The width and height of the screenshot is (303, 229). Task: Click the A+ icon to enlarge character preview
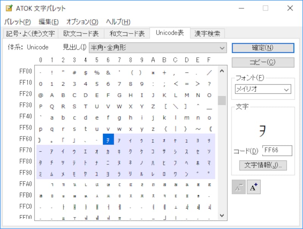[253, 187]
